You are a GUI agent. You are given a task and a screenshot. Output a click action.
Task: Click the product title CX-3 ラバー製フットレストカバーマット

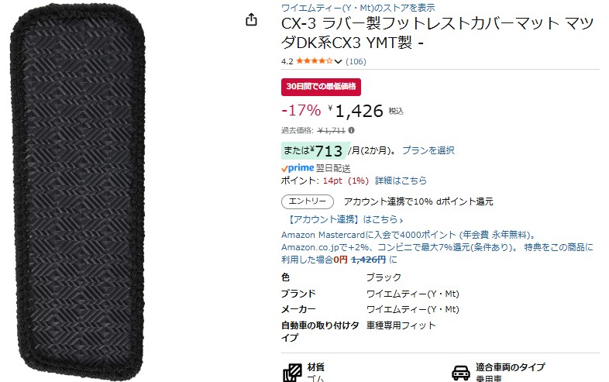point(437,33)
